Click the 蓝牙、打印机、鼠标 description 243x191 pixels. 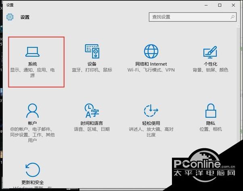pyautogui.click(x=92, y=70)
